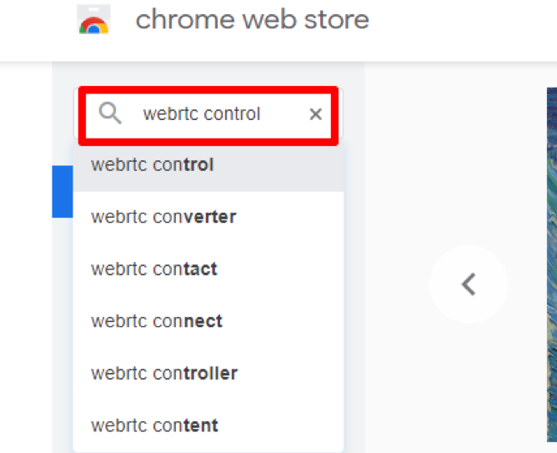Clear the search box with the X icon
The image size is (557, 453).
(315, 114)
